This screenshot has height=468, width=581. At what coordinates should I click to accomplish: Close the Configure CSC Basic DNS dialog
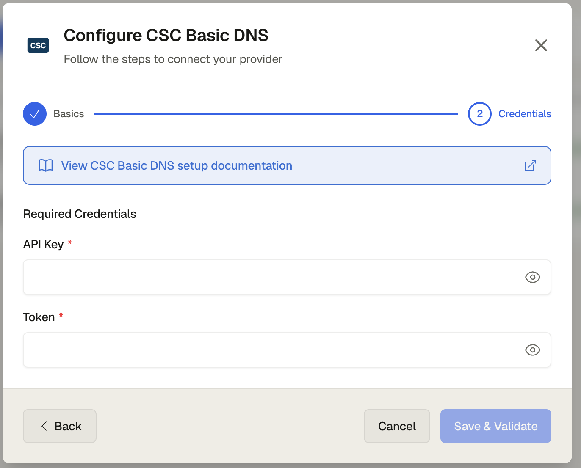[x=541, y=45]
